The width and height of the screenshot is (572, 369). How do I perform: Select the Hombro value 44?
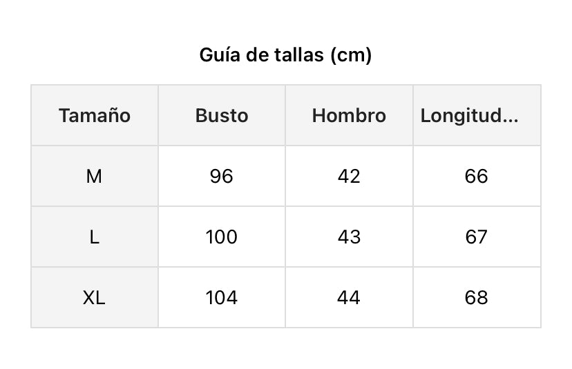point(349,298)
